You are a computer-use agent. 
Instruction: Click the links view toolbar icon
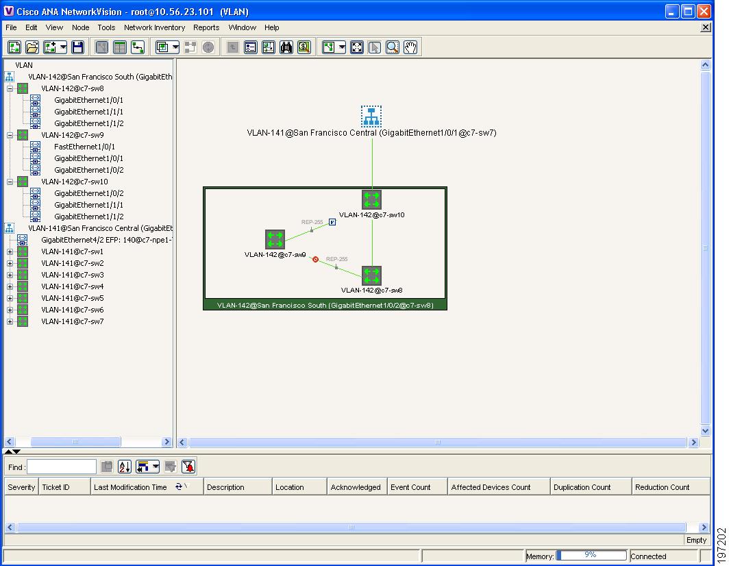[x=138, y=47]
